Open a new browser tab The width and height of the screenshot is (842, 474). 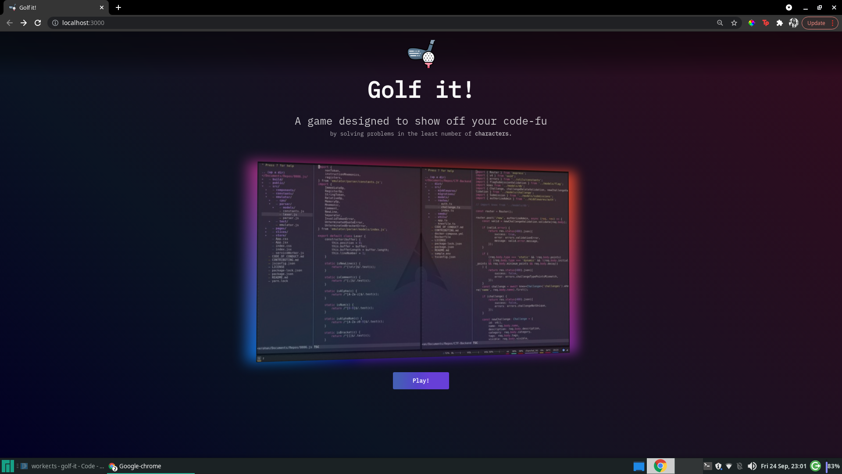118,7
